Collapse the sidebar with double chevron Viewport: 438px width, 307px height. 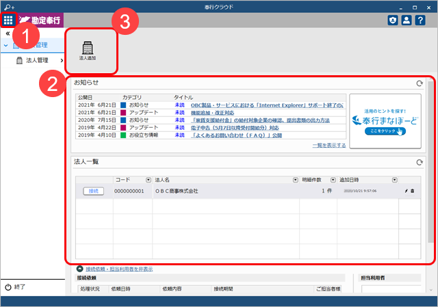[x=8, y=34]
